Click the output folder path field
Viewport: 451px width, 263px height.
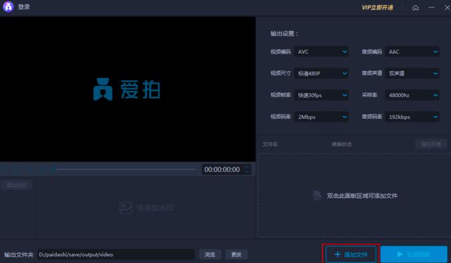[x=116, y=254]
